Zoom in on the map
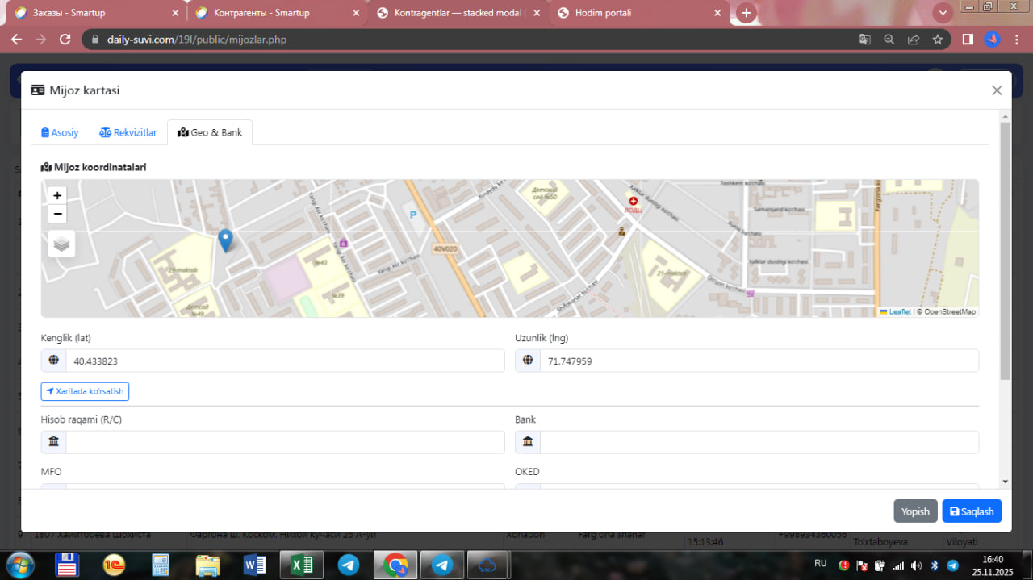This screenshot has height=580, width=1033. pos(57,195)
